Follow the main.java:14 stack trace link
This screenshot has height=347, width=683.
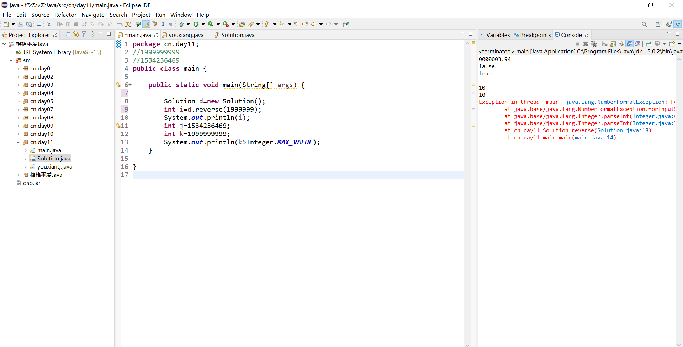[594, 138]
